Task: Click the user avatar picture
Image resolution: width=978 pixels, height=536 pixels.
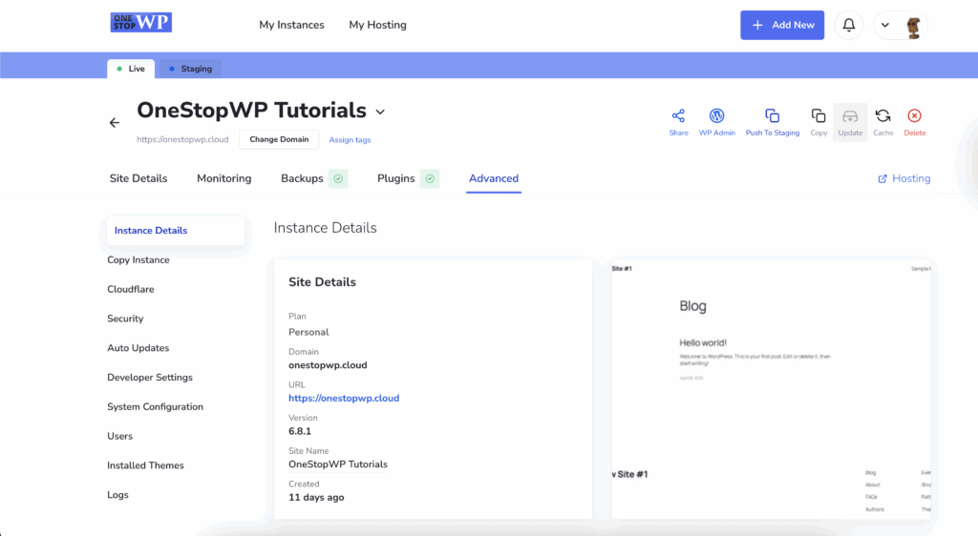Action: pos(914,27)
